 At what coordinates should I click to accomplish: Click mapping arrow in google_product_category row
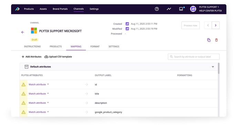click(x=86, y=112)
